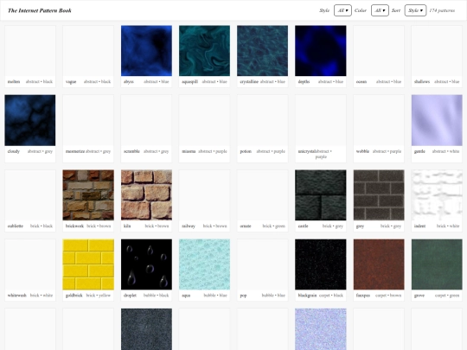
Task: Open the abyss blue pattern thumbnail
Action: tap(146, 51)
